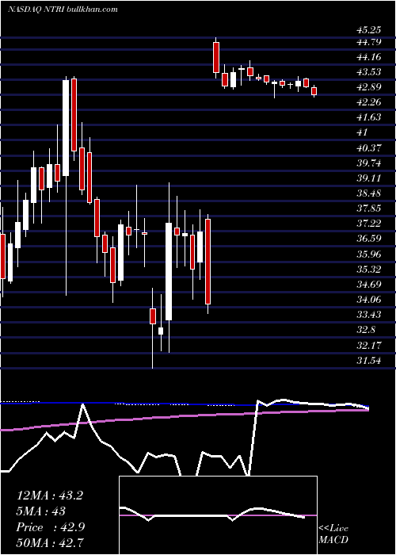Click the 42.26 price axis label
The width and height of the screenshot is (396, 555).
(369, 102)
